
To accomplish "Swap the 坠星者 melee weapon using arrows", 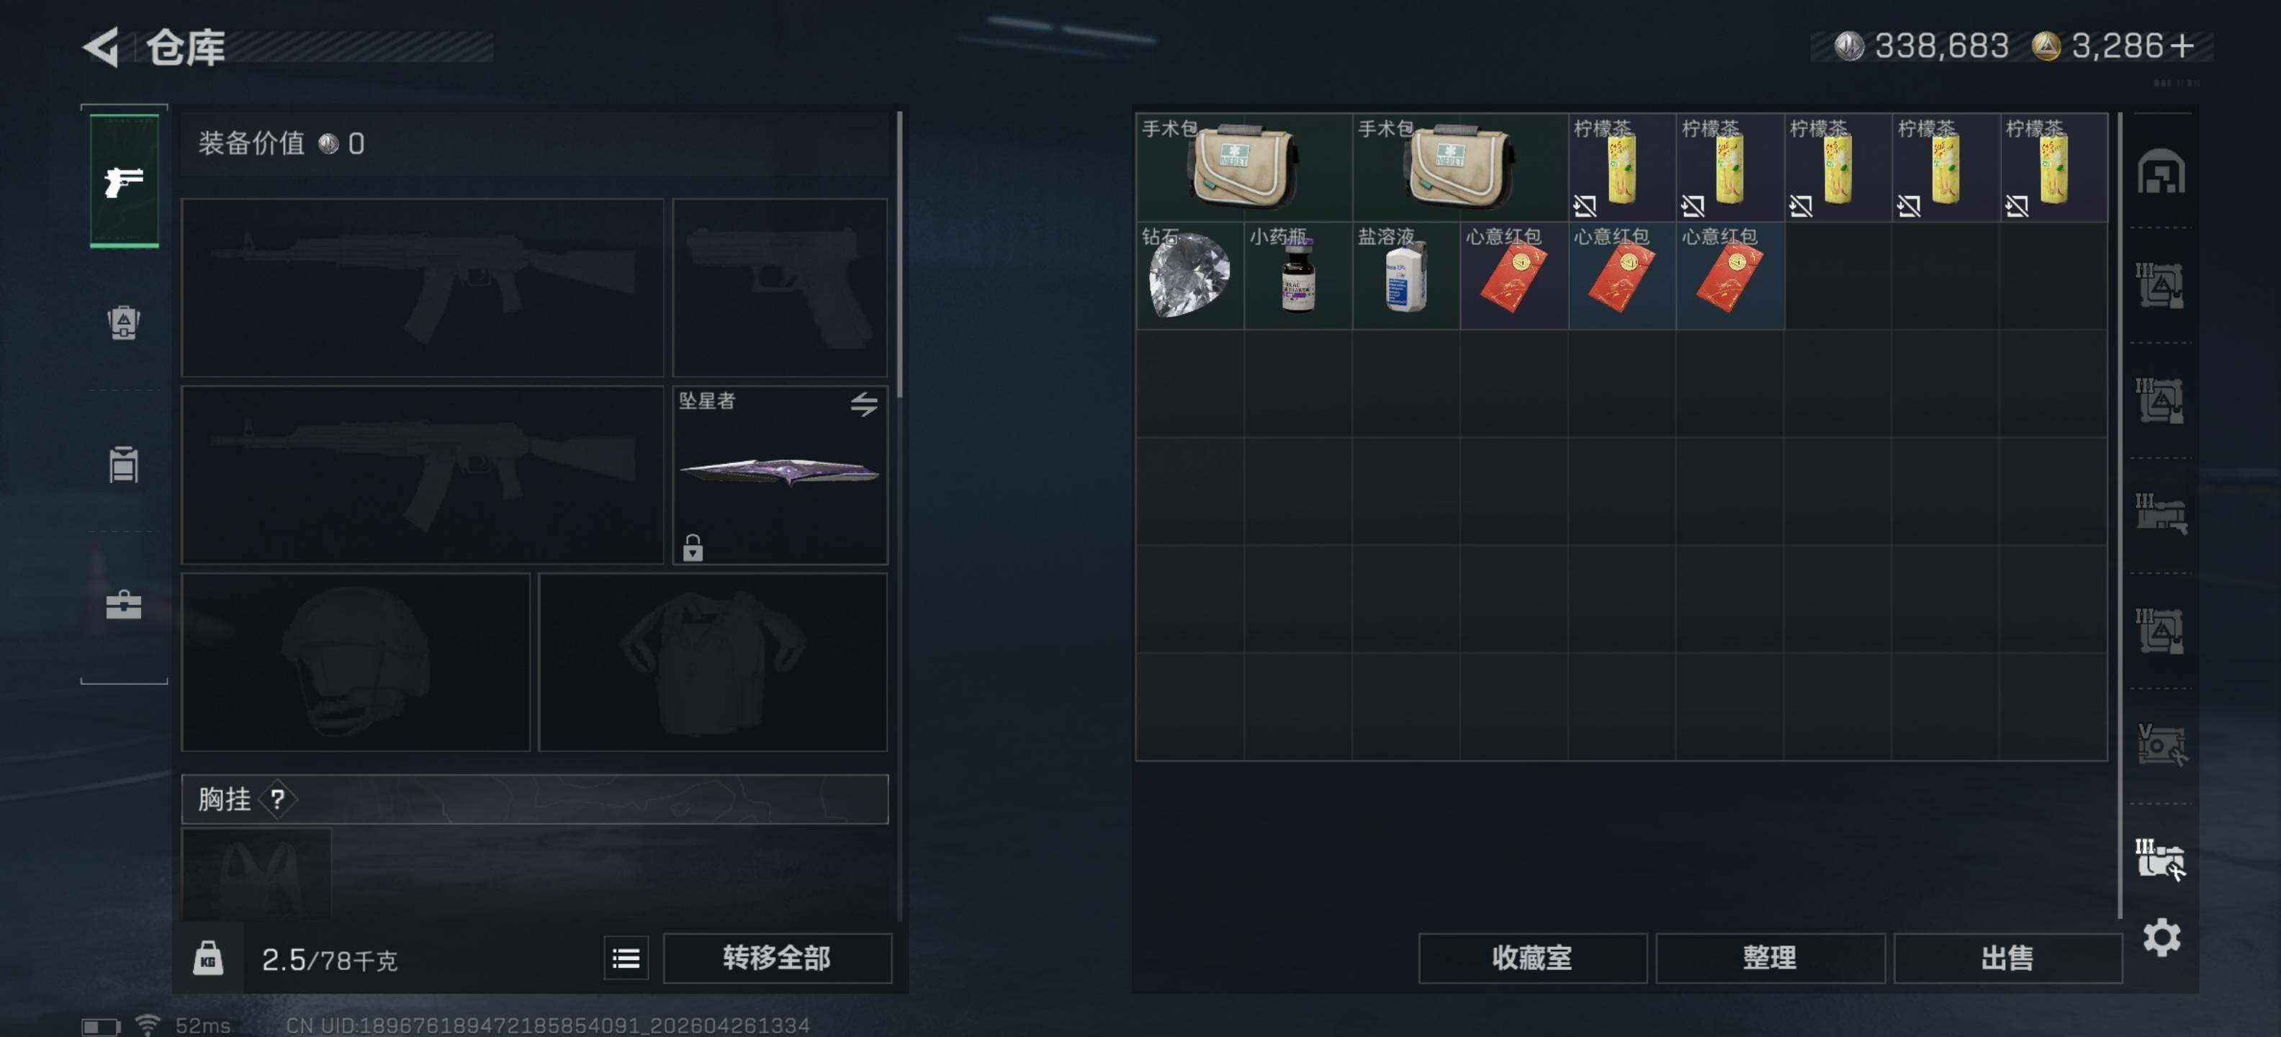I will [864, 405].
